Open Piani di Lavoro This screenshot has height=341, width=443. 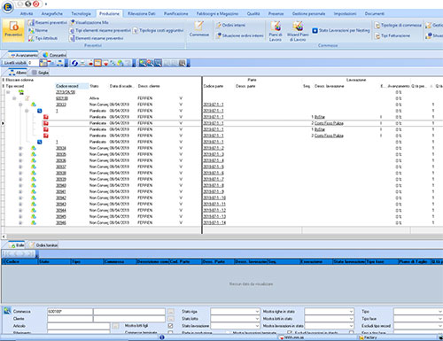point(276,31)
